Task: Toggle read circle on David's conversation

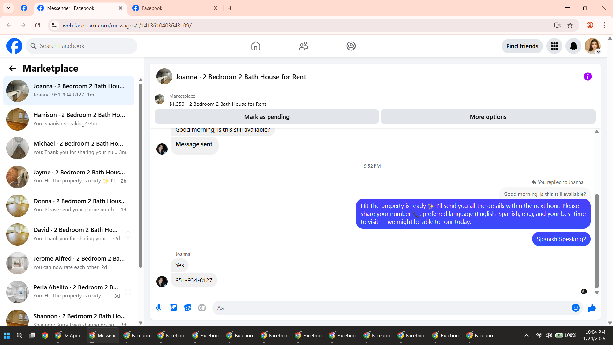Action: (x=128, y=234)
